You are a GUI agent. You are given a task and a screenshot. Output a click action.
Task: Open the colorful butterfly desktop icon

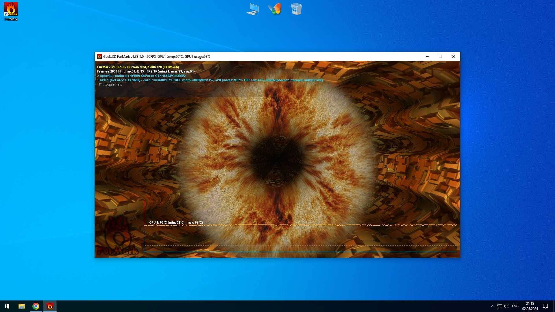tap(274, 9)
